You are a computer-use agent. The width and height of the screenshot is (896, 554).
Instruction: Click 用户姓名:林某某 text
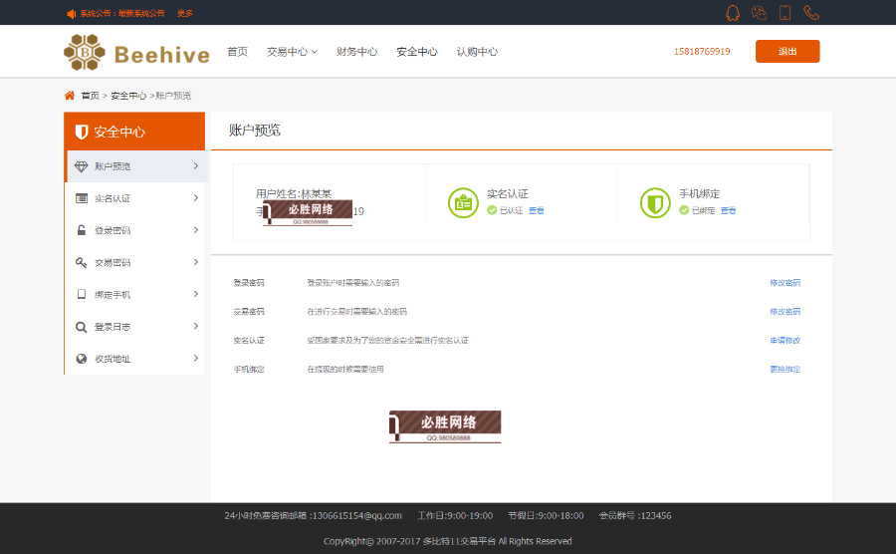click(x=294, y=194)
